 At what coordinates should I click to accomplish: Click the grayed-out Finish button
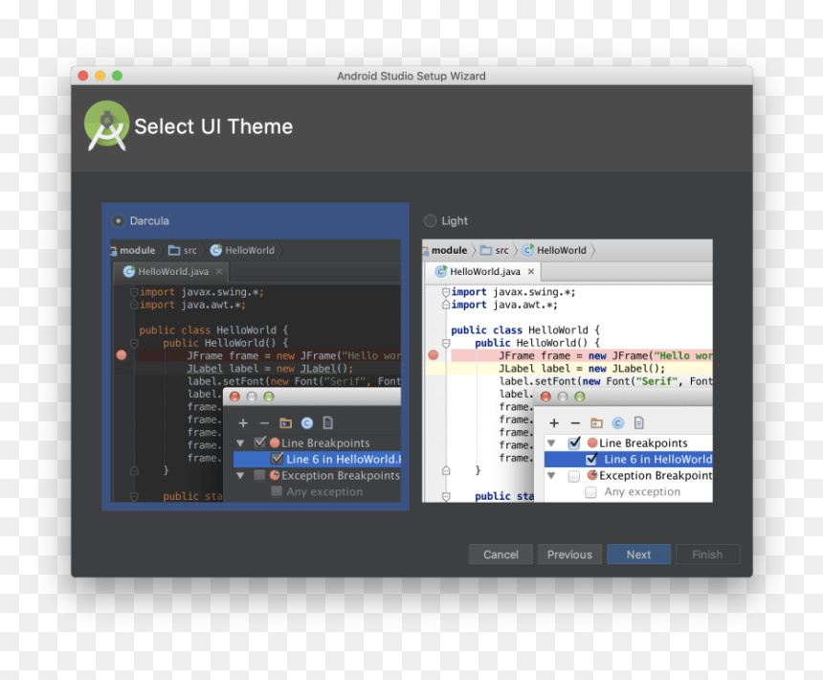[x=707, y=555]
